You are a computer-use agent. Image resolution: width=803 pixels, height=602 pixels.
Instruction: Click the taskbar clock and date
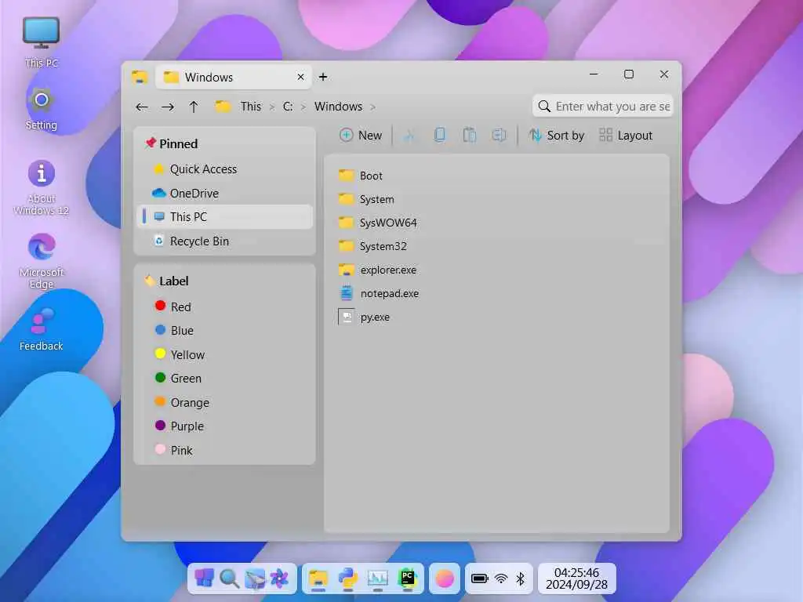coord(576,578)
